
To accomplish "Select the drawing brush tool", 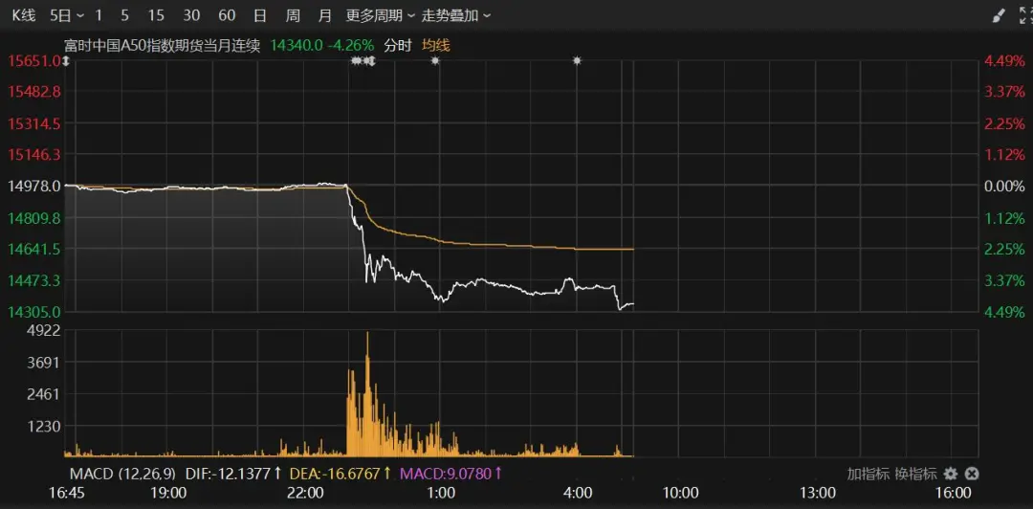I will [999, 16].
